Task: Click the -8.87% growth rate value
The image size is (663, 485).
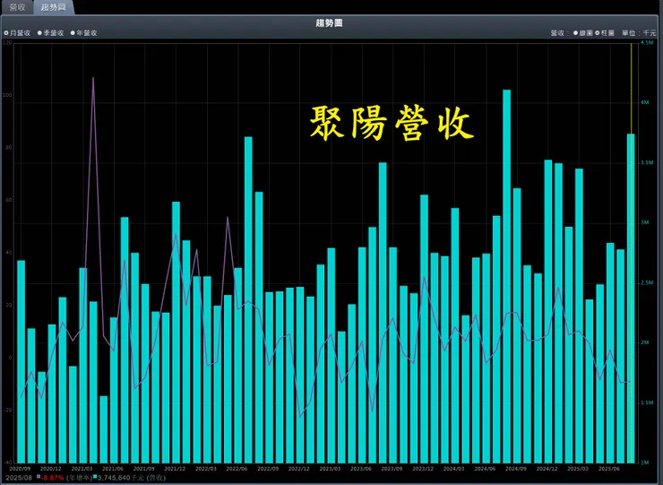Action: pyautogui.click(x=53, y=478)
